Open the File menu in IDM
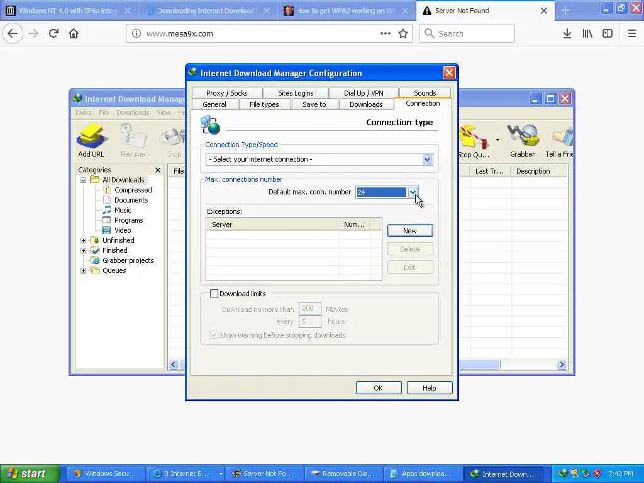 coord(104,113)
